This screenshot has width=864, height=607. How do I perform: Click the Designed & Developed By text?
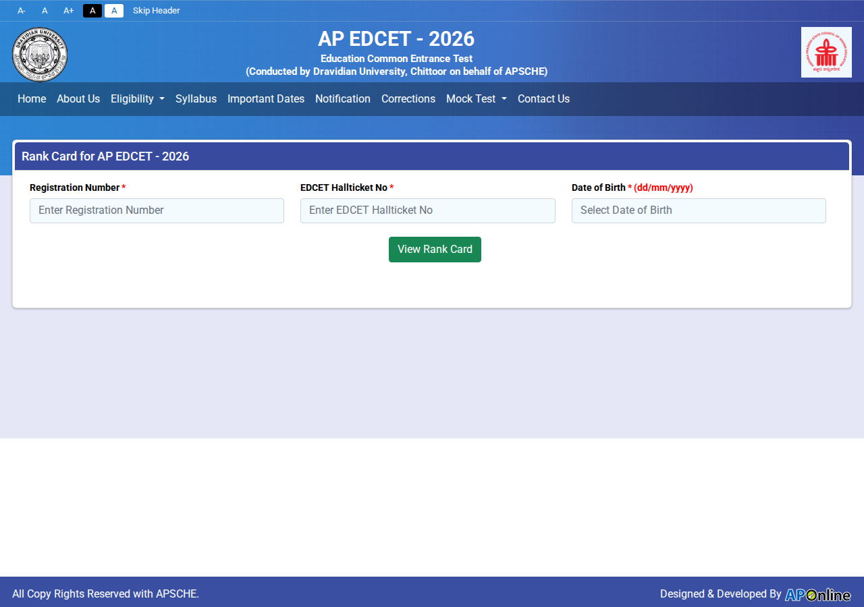(721, 594)
